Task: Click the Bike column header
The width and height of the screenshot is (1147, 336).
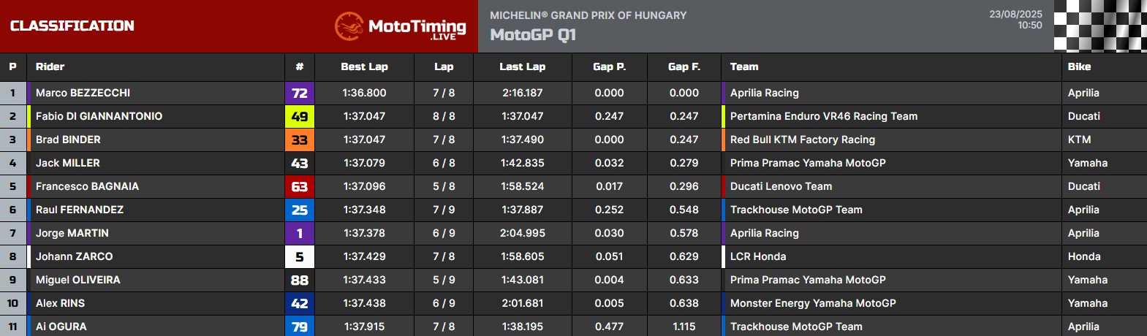Action: (x=1079, y=66)
